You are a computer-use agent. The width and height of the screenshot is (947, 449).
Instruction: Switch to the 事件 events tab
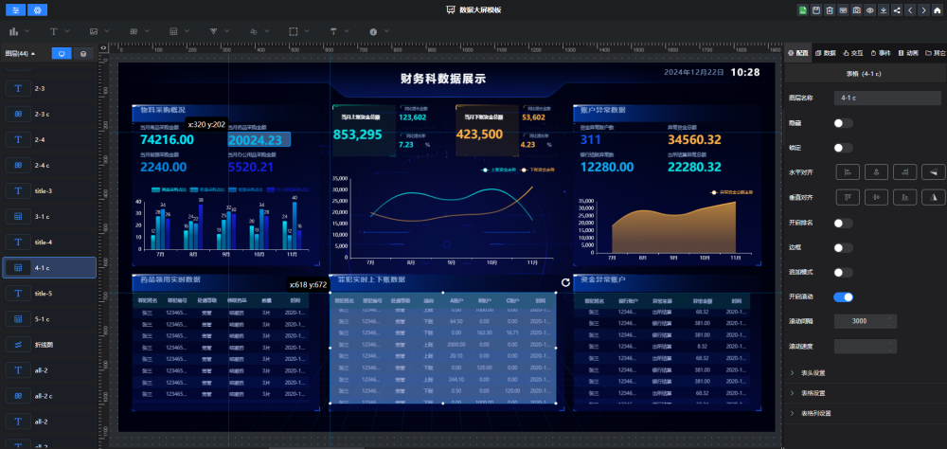881,53
